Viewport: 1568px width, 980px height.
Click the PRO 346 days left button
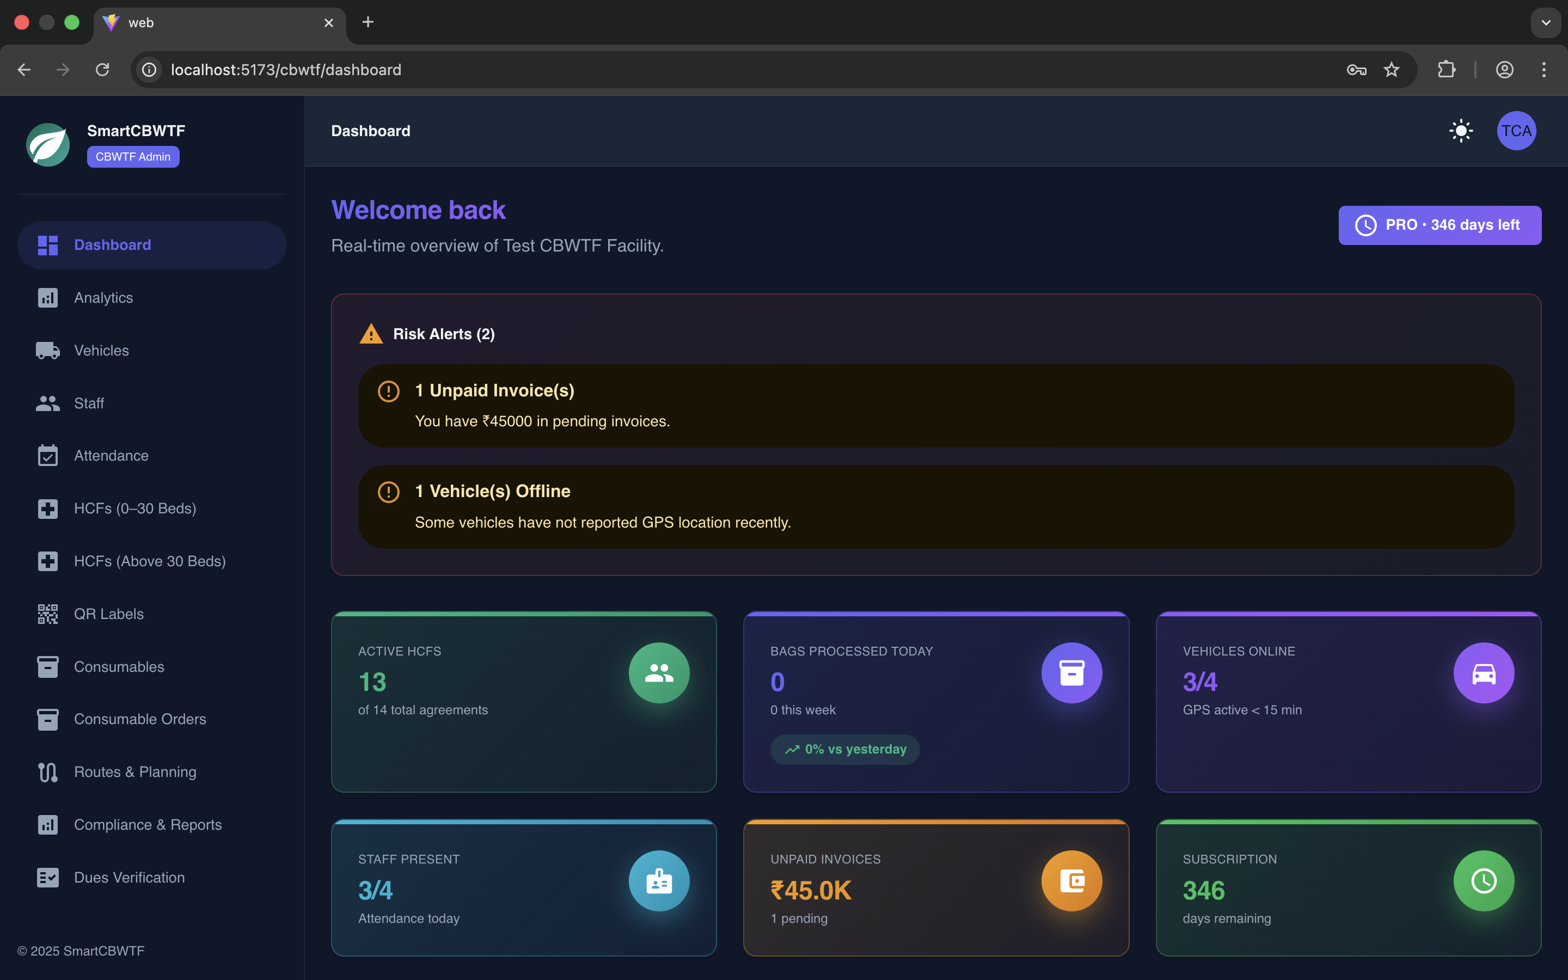1439,225
